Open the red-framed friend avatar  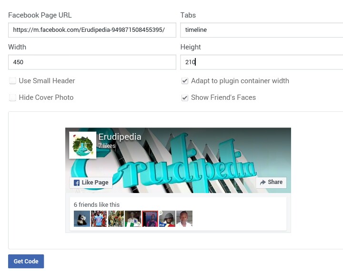click(150, 219)
